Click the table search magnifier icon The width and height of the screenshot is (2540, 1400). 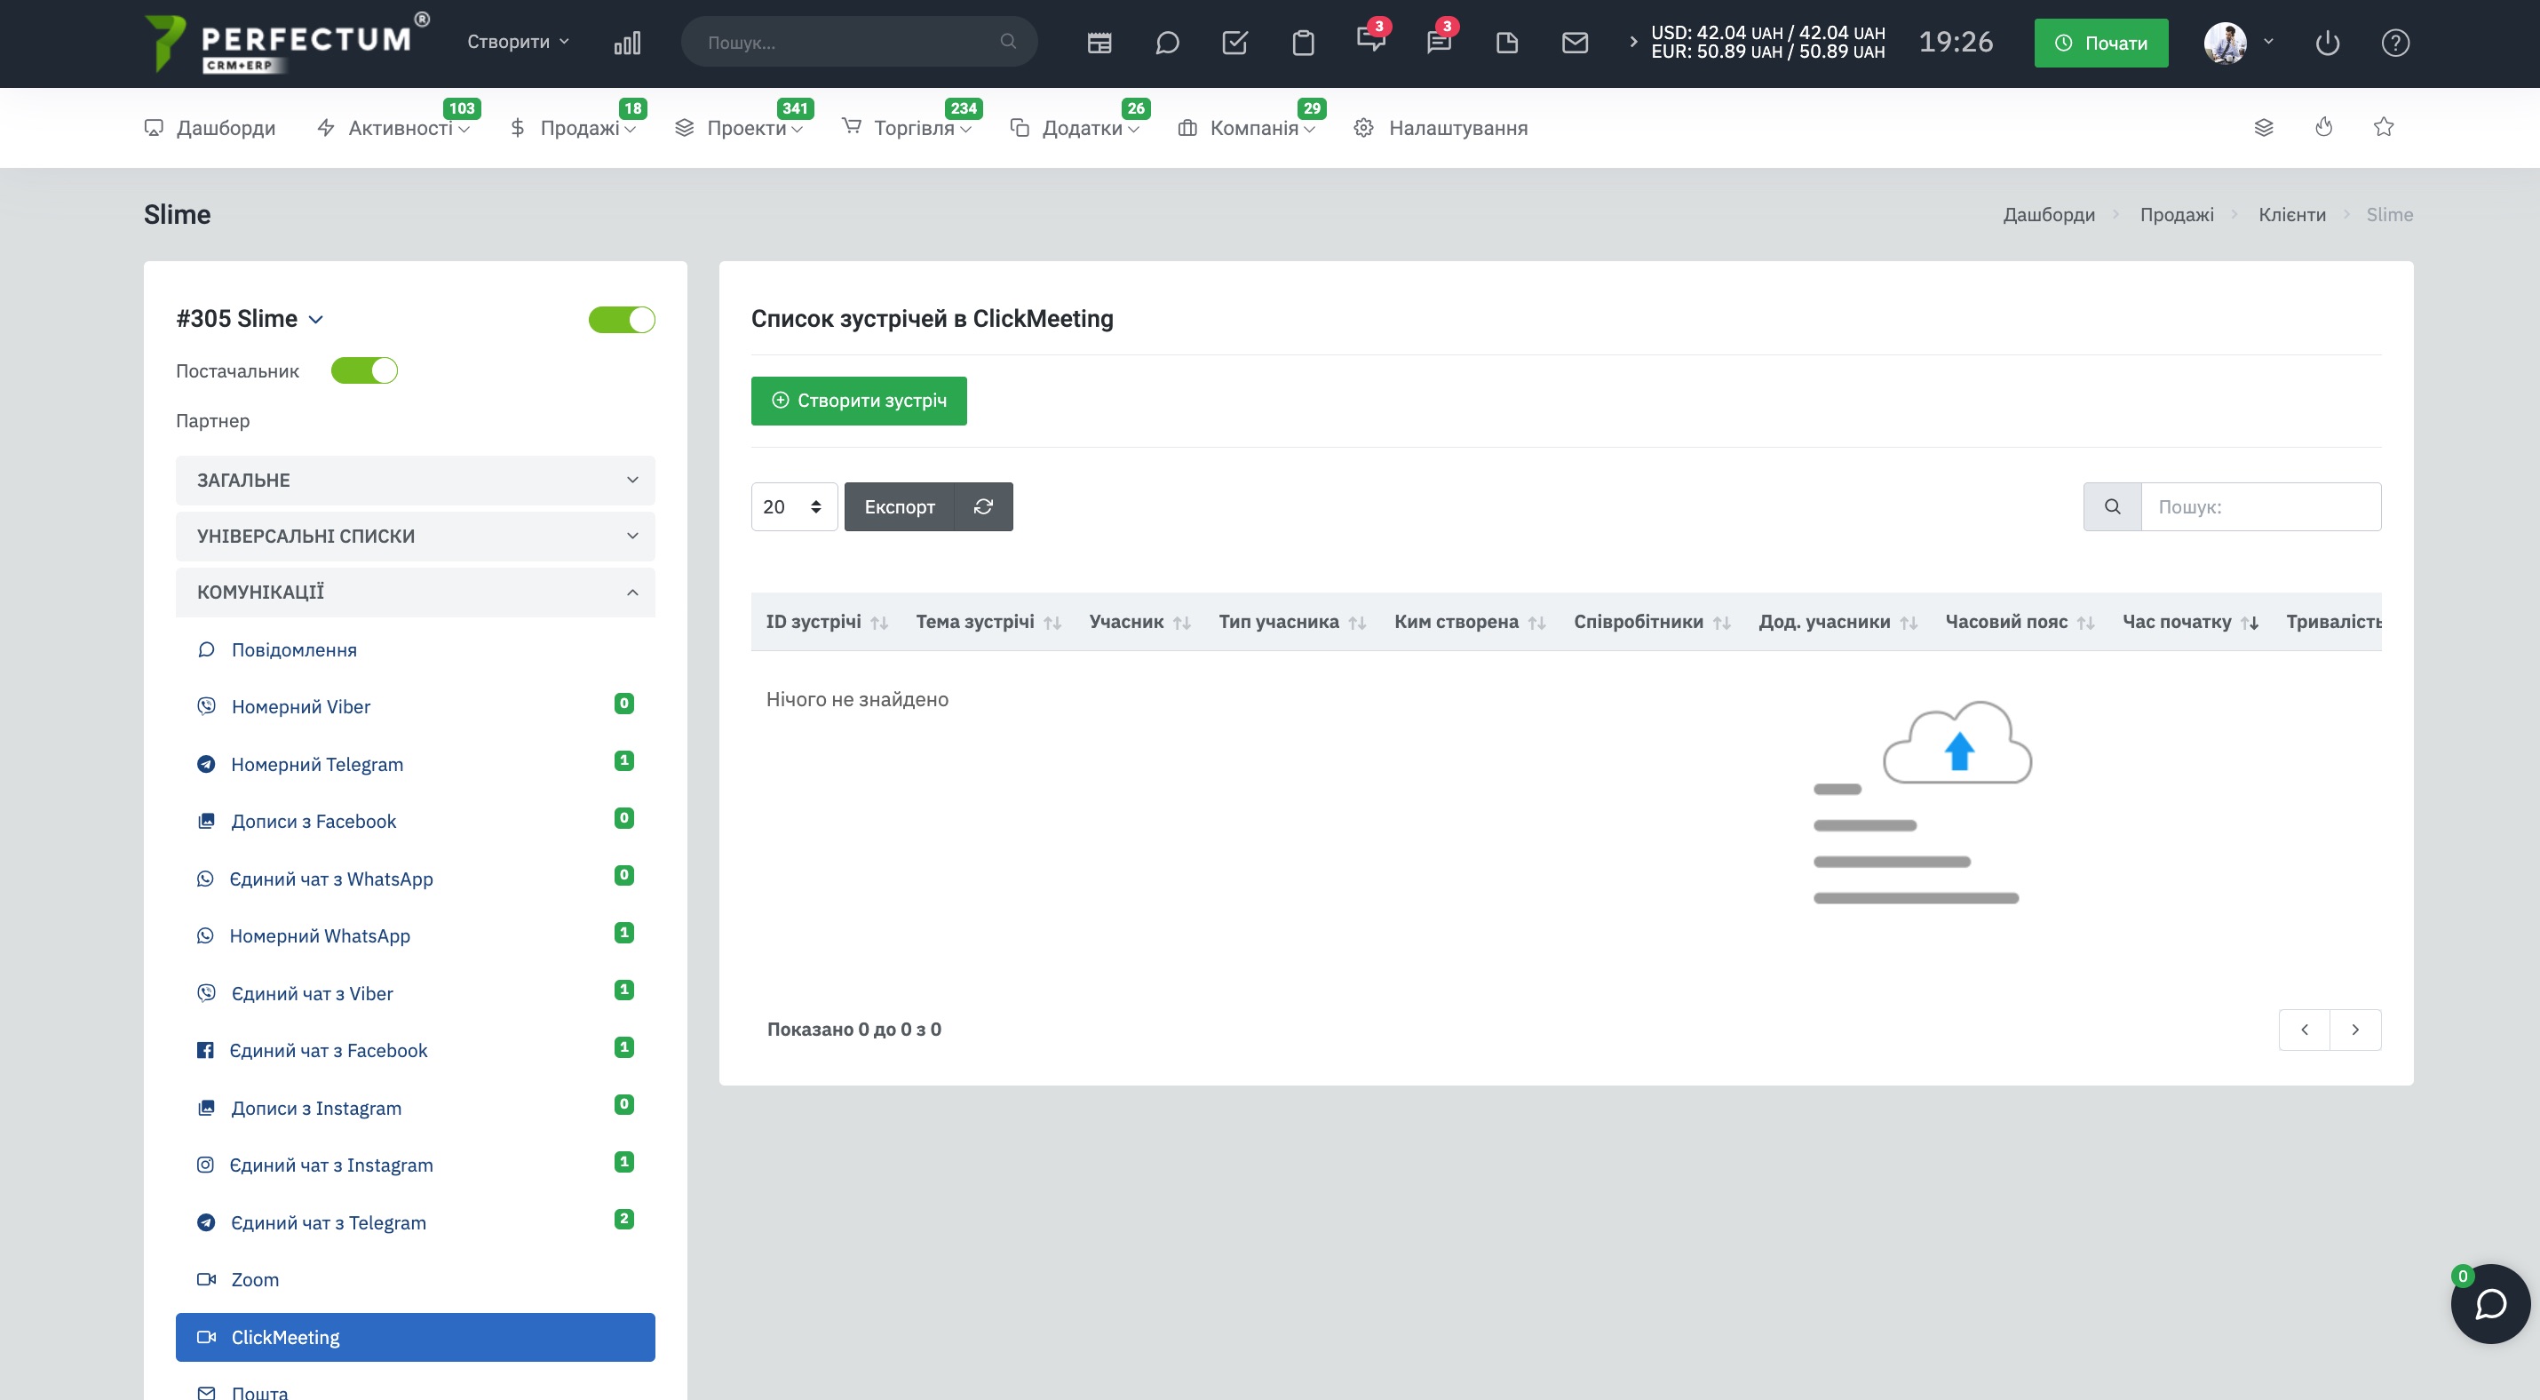2112,506
